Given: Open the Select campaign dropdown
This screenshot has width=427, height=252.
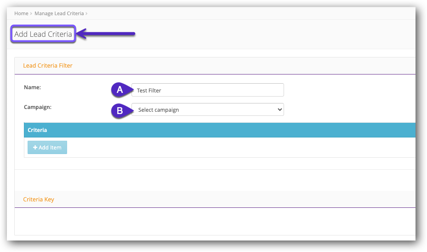Looking at the screenshot, I should (207, 109).
